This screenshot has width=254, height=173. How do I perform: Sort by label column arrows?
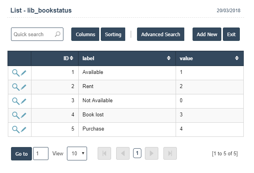[x=169, y=58]
